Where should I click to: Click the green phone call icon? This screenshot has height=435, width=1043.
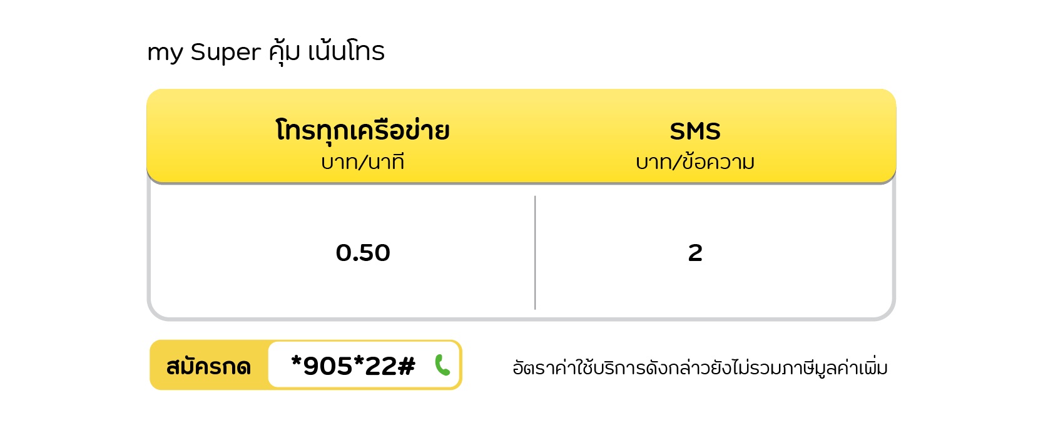(442, 366)
